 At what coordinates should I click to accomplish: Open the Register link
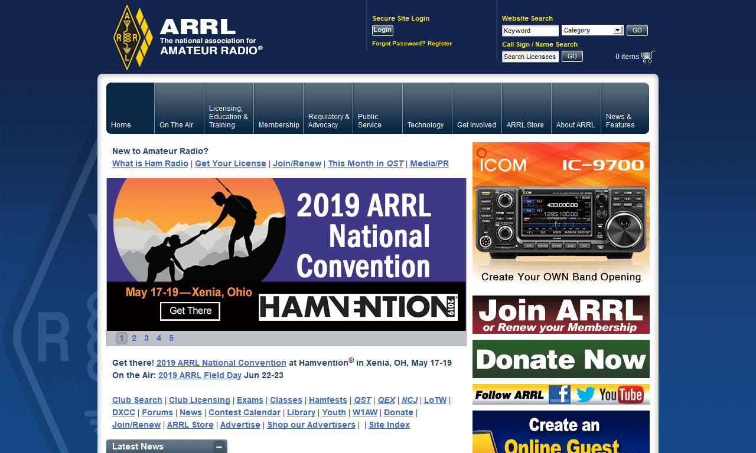(x=440, y=44)
